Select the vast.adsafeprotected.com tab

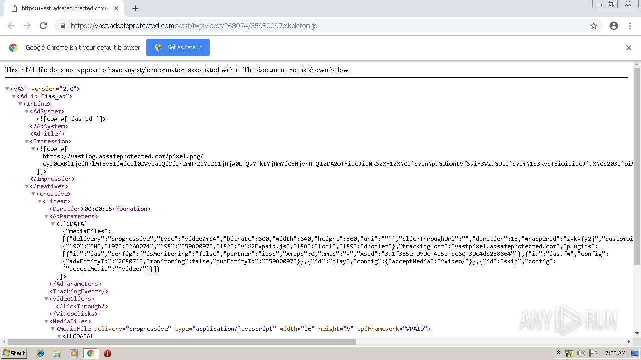[x=63, y=8]
